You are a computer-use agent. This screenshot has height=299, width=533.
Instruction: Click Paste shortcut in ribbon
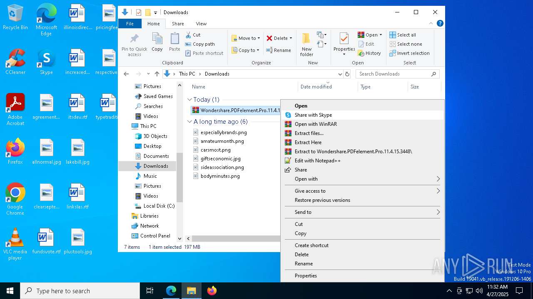click(204, 53)
